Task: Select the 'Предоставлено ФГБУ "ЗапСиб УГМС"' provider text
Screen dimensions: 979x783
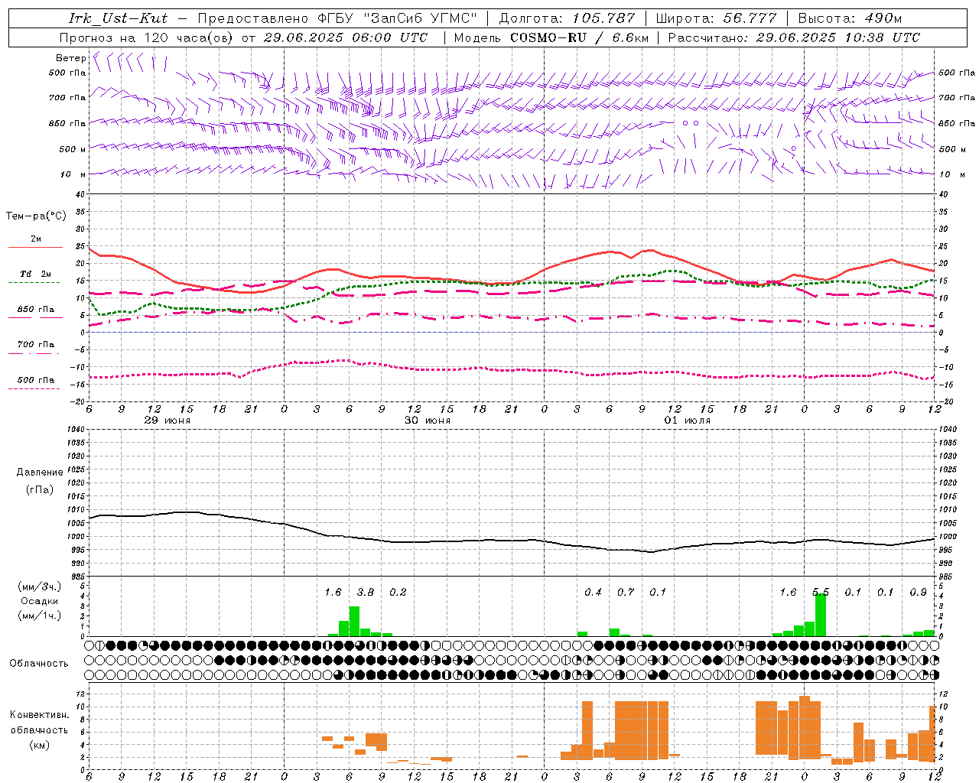Action: click(x=337, y=18)
